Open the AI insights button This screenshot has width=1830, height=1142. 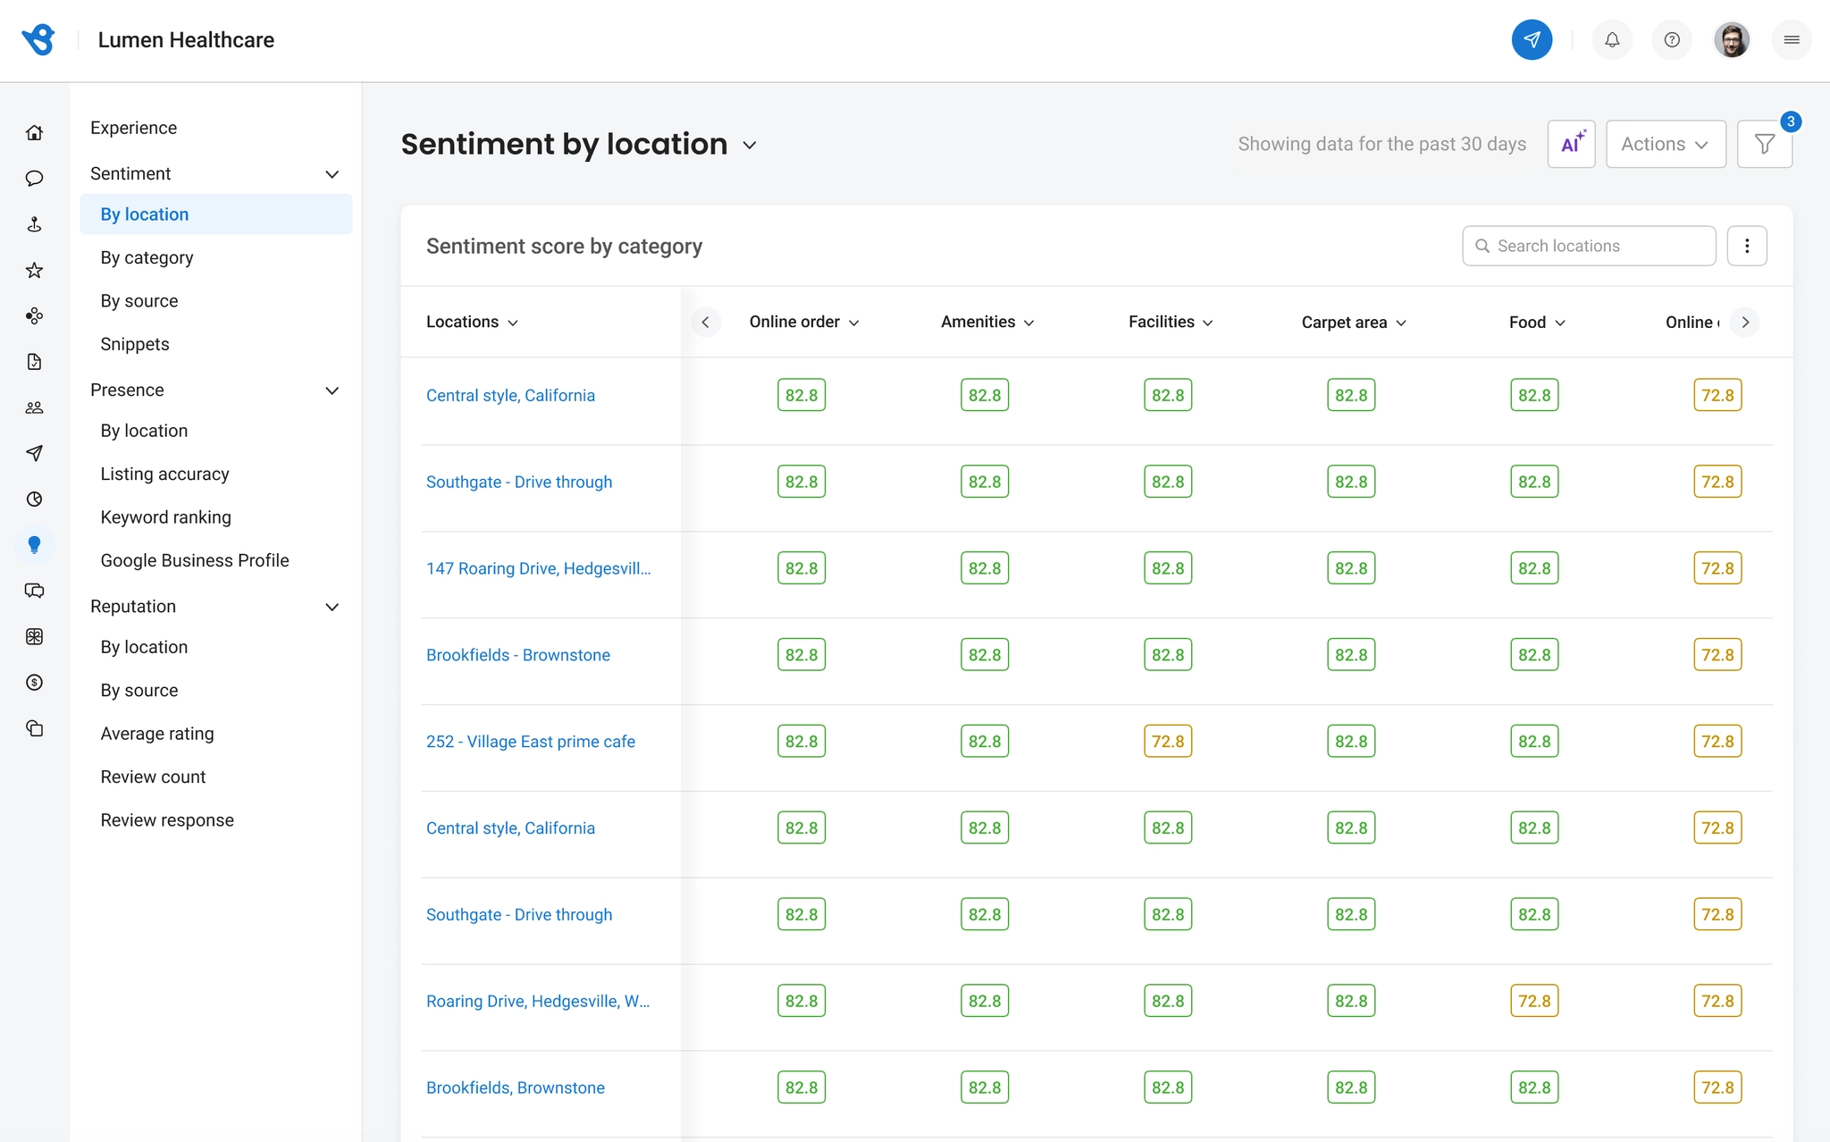(1572, 144)
